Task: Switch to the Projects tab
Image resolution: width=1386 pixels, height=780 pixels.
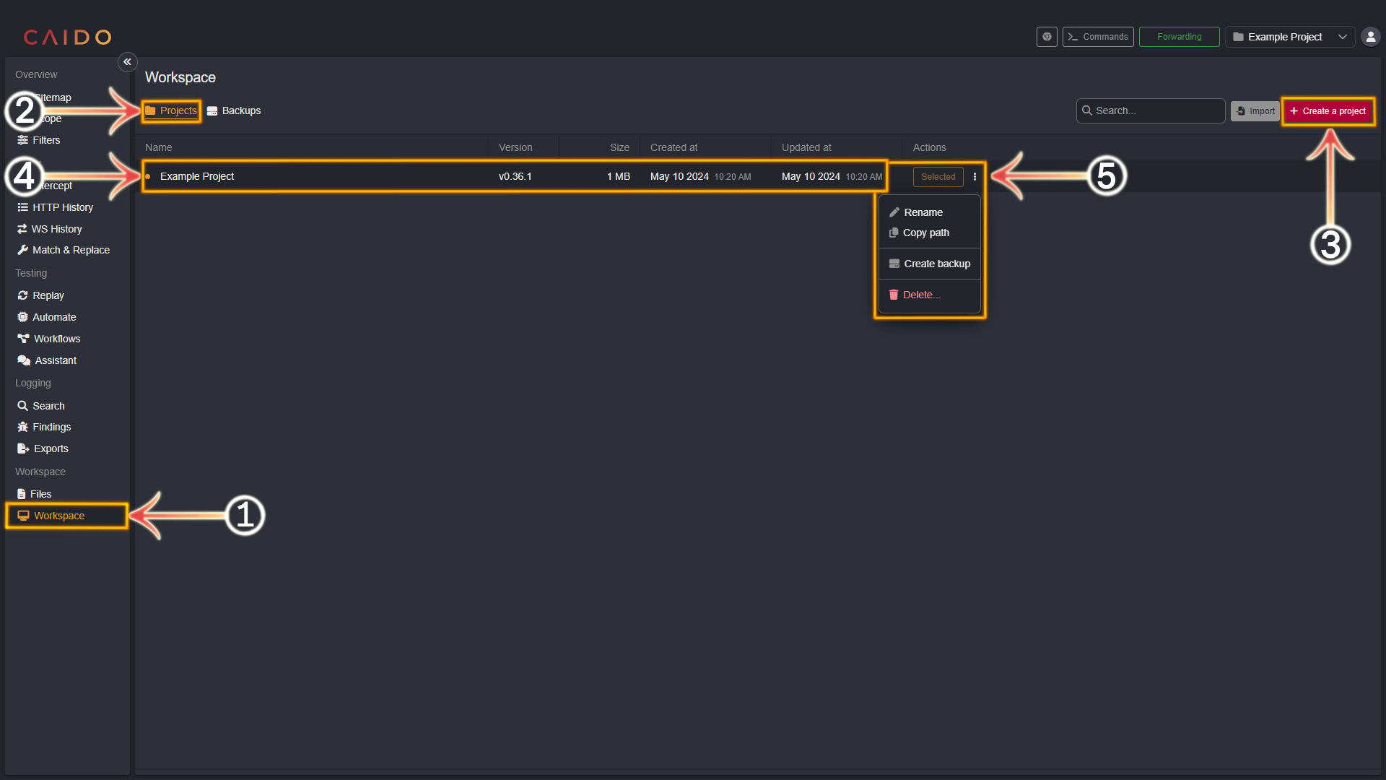Action: (171, 110)
